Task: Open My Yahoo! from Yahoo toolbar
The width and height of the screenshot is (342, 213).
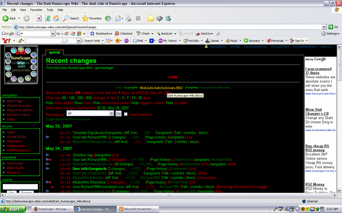Action: pos(167,40)
